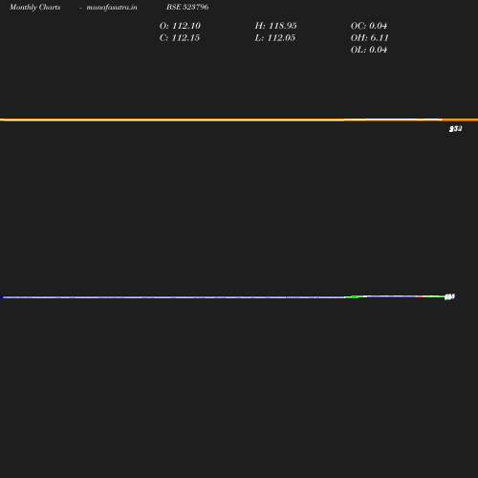478x478 pixels.
Task: Click the white segment of the upper line
Action: click(392, 119)
